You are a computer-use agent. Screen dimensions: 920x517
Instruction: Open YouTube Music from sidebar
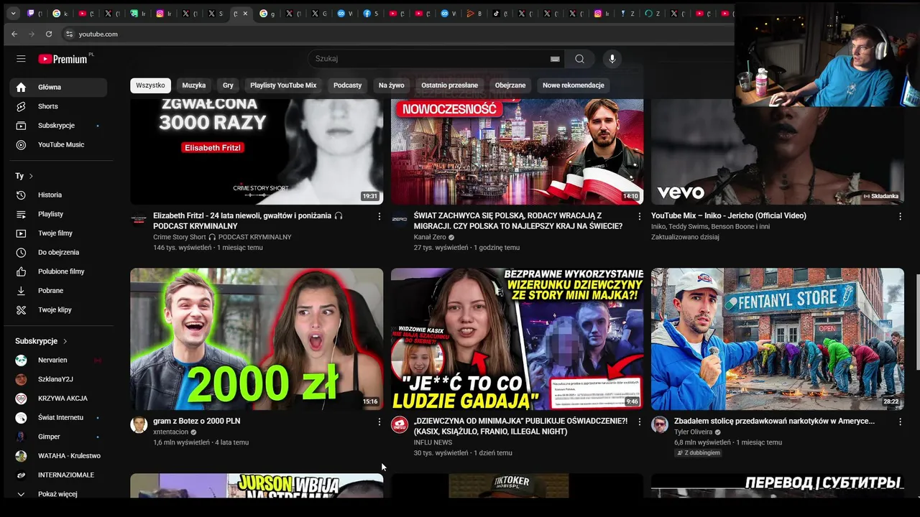(58, 144)
